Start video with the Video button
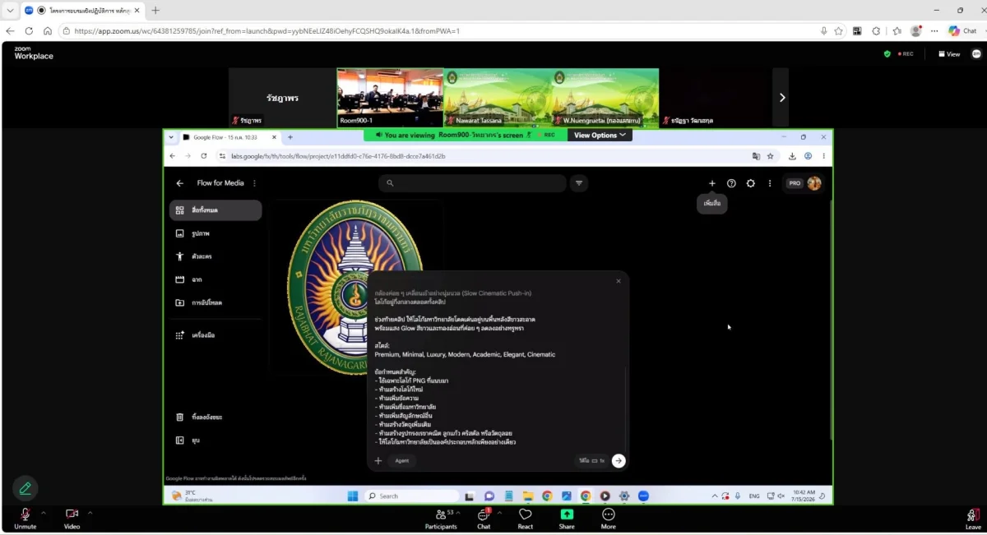The image size is (987, 535). (x=72, y=518)
